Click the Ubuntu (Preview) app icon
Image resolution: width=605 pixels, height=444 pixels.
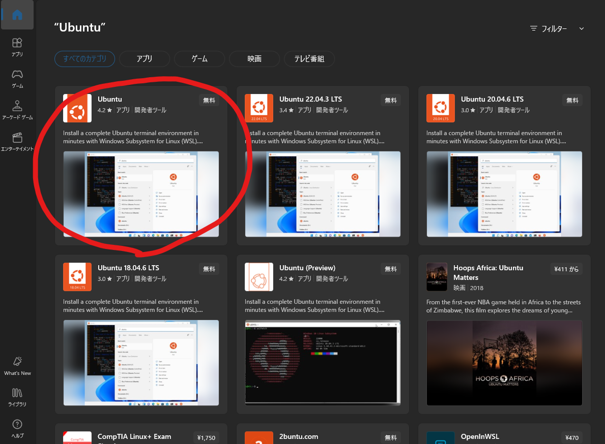[259, 277]
